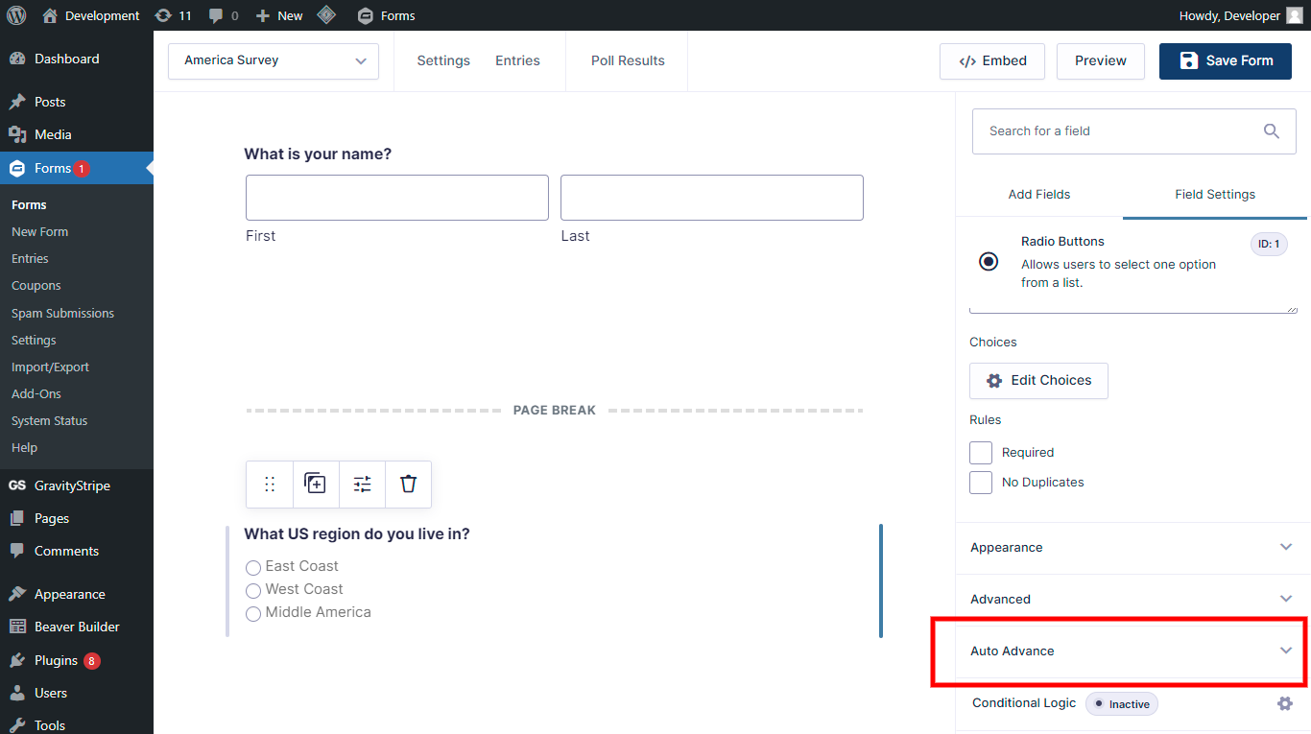1311x734 pixels.
Task: Click the Preview button
Action: coord(1101,60)
